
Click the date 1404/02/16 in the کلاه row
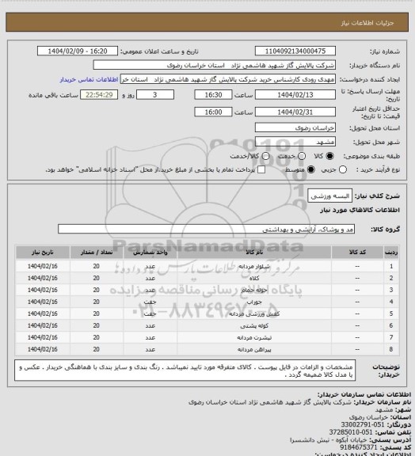[43, 278]
